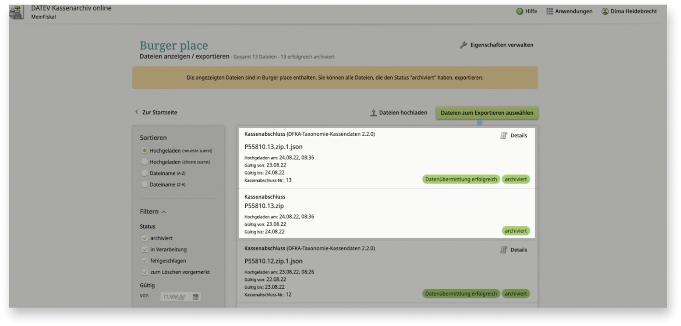Viewport: 681px width, 326px height.
Task: Click file name P55810.12.zip.1.json
Action: tap(273, 261)
